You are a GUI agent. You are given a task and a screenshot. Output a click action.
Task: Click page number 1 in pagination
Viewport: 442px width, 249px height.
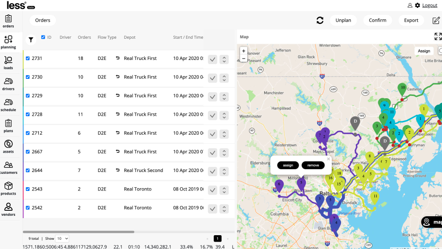[217, 238]
